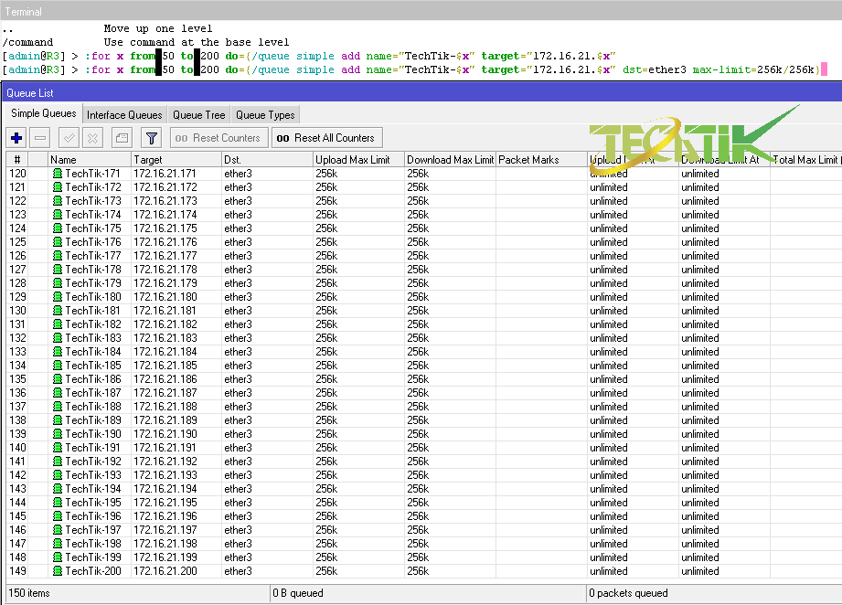Image resolution: width=842 pixels, height=605 pixels.
Task: Select queue icon of TechTik-171
Action: coord(58,174)
